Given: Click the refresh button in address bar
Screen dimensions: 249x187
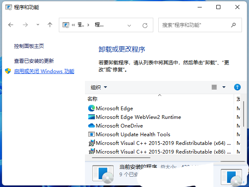Looking at the screenshot, I should tap(145, 25).
